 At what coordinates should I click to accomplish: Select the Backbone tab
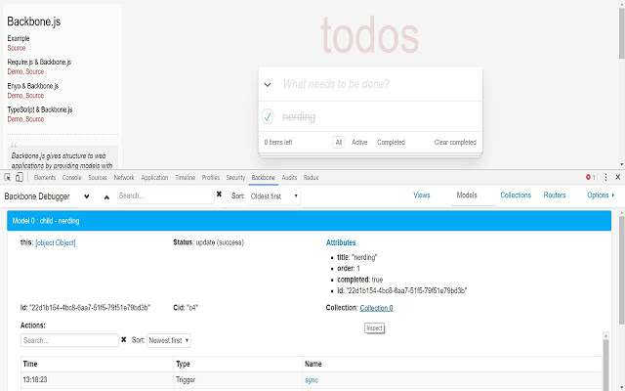(263, 178)
